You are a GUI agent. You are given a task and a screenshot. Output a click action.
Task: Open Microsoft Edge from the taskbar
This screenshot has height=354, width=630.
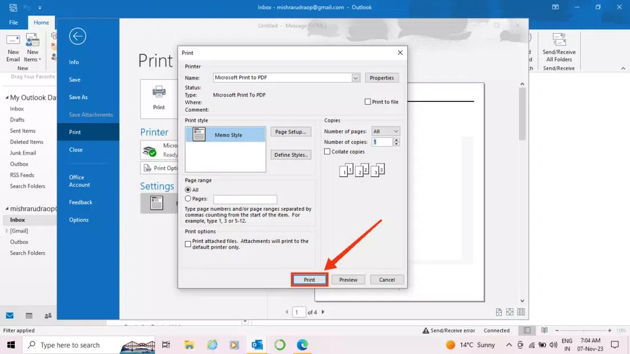coord(302,345)
